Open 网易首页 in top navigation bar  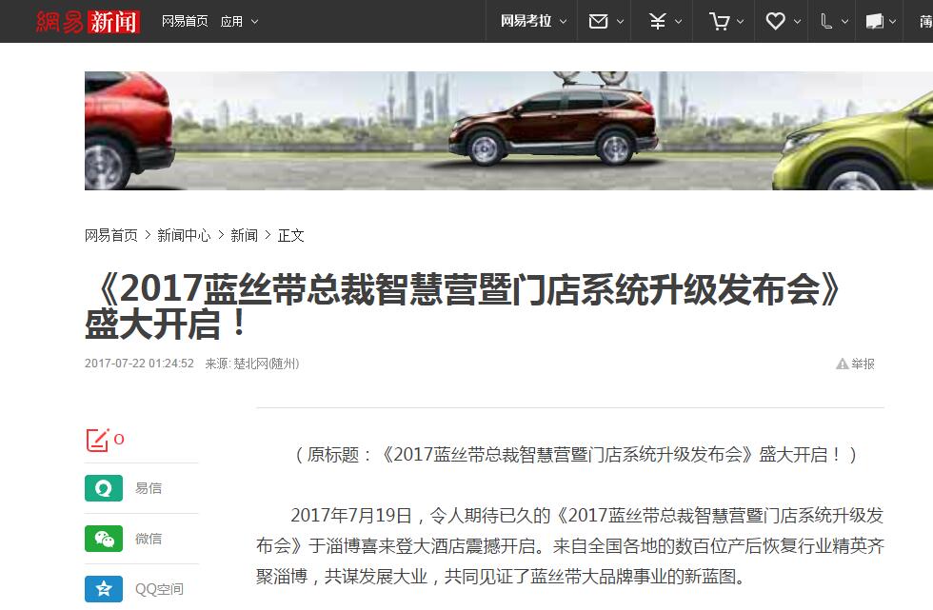coord(185,21)
